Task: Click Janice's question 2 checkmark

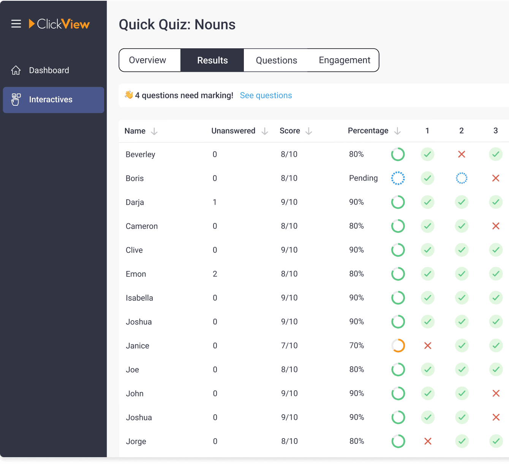Action: [x=462, y=346]
